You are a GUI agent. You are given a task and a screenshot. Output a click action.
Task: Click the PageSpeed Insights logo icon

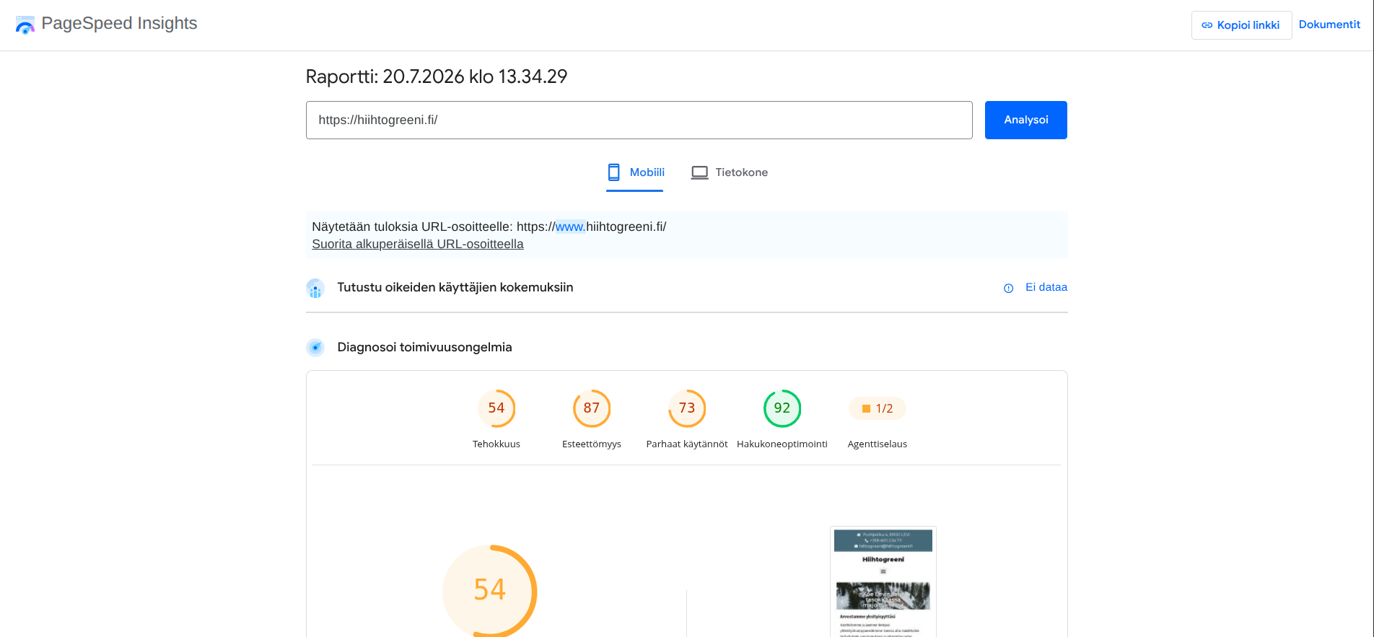point(25,25)
